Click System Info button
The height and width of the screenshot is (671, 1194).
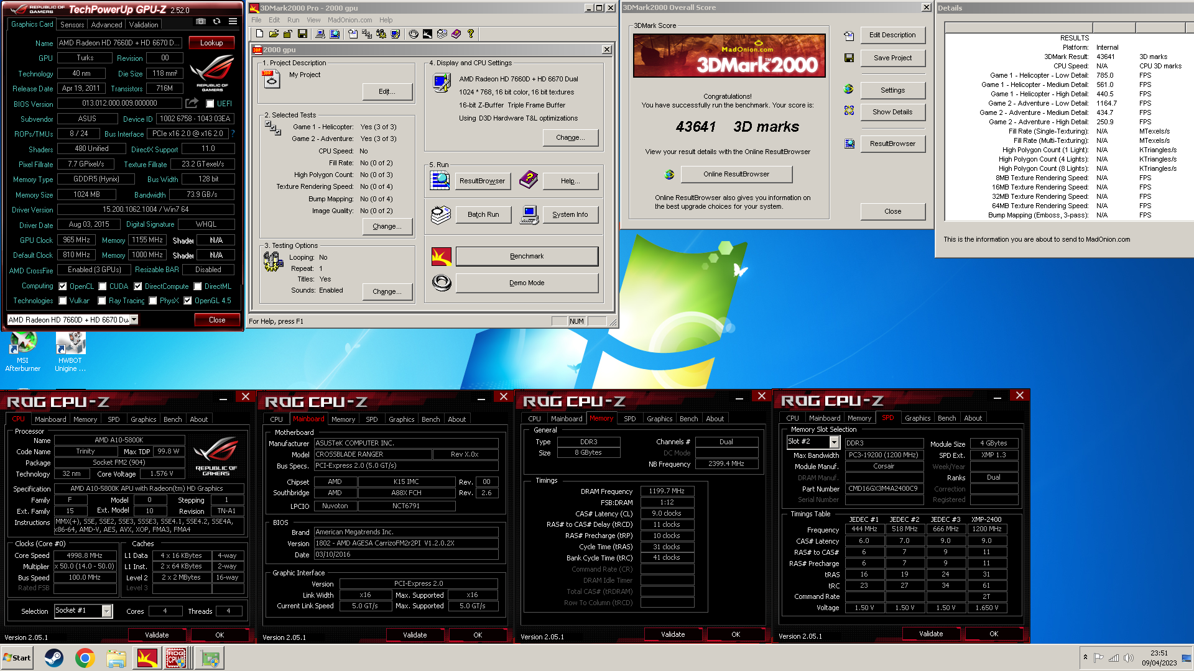pos(570,214)
